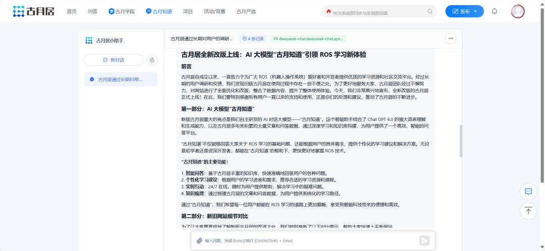The image size is (545, 251).
Task: Click list item 知识梳理
Action: [261, 194]
